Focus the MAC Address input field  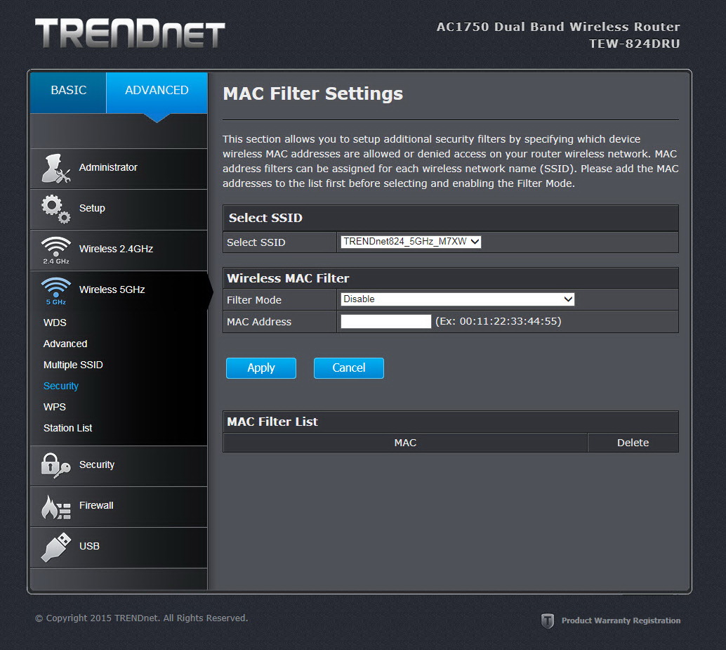[386, 322]
